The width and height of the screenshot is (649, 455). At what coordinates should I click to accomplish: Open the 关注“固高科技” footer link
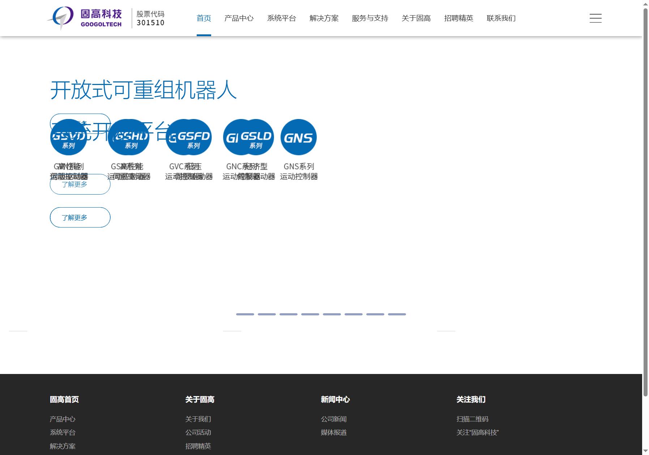[478, 432]
